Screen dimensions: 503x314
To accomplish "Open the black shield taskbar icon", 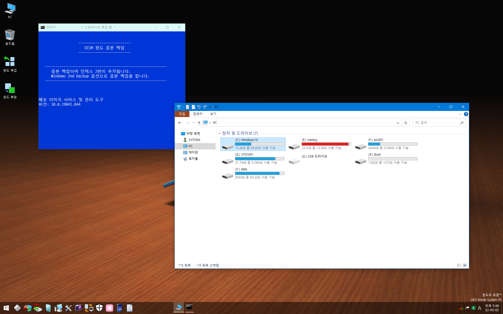I will 99,308.
